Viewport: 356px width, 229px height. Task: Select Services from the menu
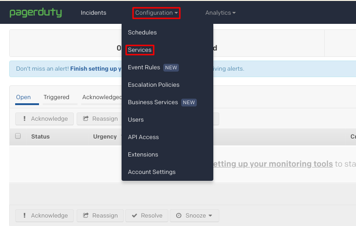coord(140,50)
